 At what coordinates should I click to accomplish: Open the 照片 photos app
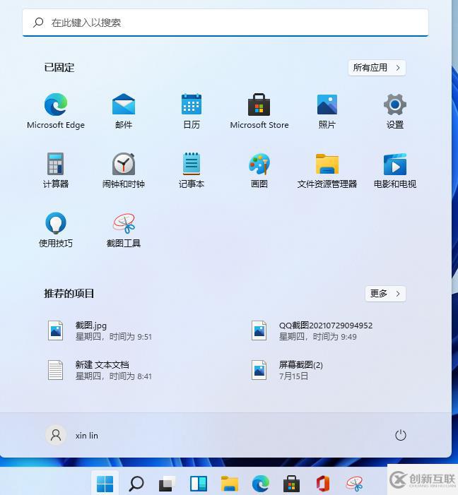pos(327,111)
